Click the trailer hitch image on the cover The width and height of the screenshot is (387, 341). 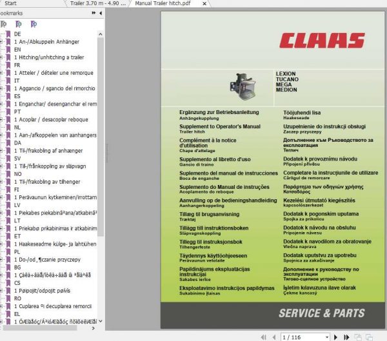[243, 86]
